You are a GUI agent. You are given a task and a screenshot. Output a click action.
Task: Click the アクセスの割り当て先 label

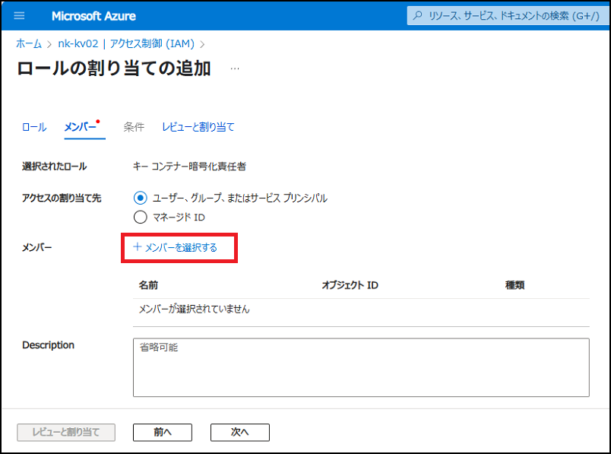[x=62, y=198]
